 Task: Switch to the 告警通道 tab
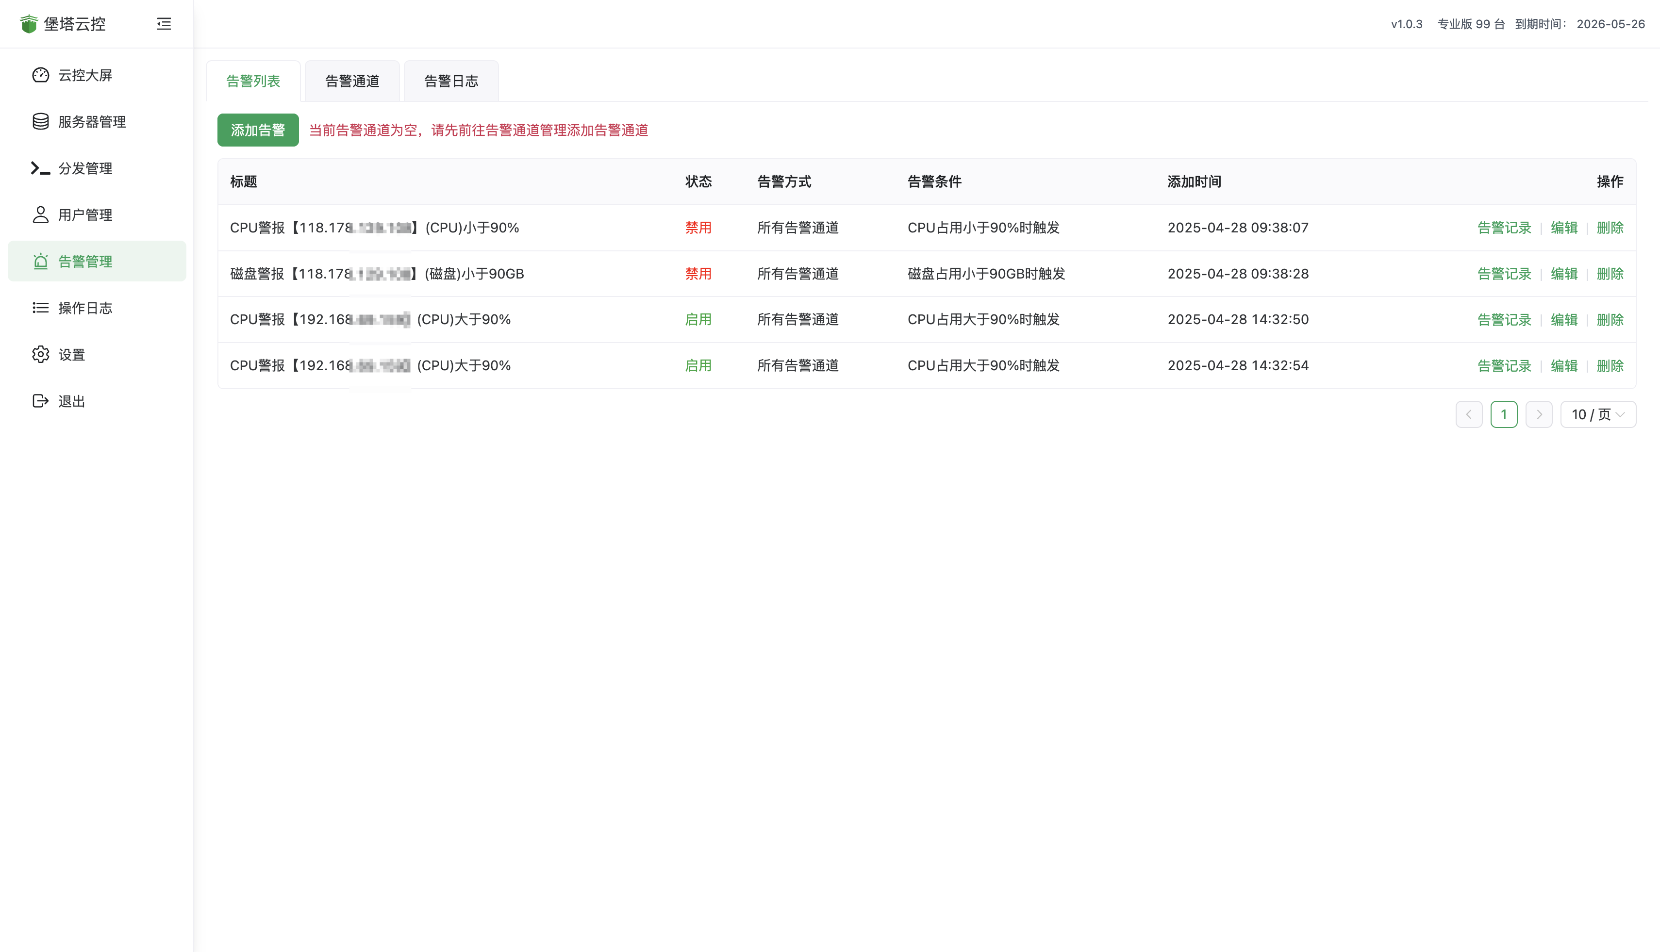tap(352, 81)
